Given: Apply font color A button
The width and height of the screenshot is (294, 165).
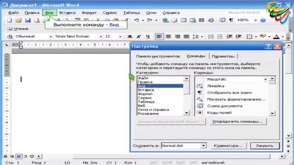Looking at the screenshot, I should (x=277, y=37).
